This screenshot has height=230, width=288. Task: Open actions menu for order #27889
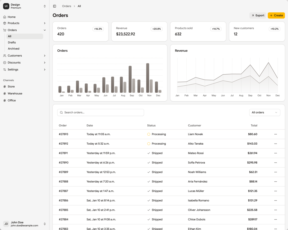tap(275, 172)
